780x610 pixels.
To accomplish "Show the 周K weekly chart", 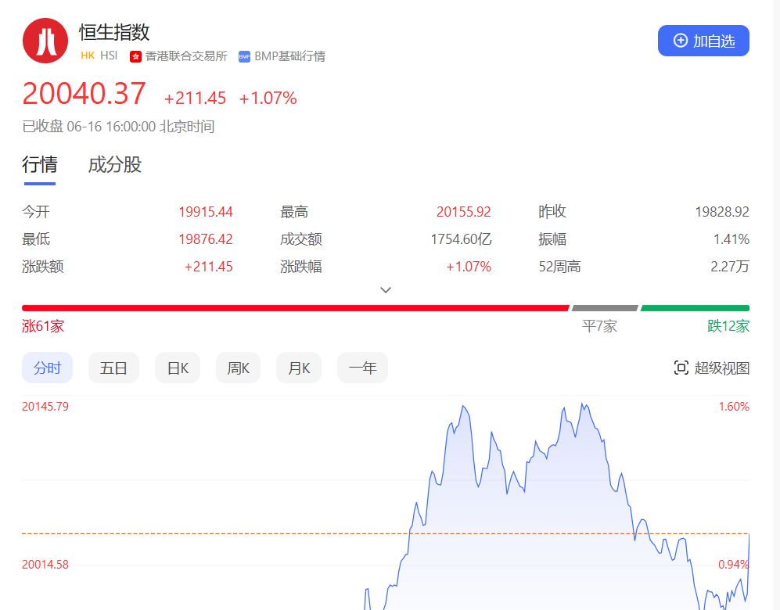I will pos(238,368).
